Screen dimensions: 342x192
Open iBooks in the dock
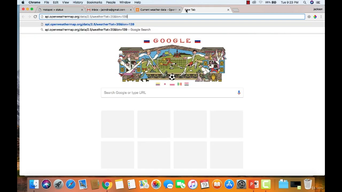pos(217,184)
